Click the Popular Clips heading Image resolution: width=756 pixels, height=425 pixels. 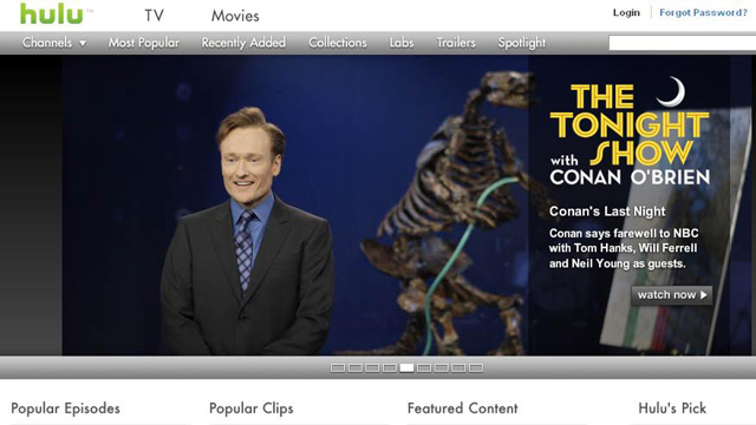pyautogui.click(x=251, y=408)
